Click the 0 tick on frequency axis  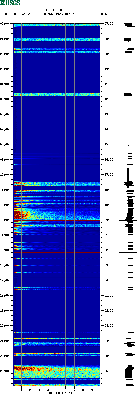pos(13,390)
